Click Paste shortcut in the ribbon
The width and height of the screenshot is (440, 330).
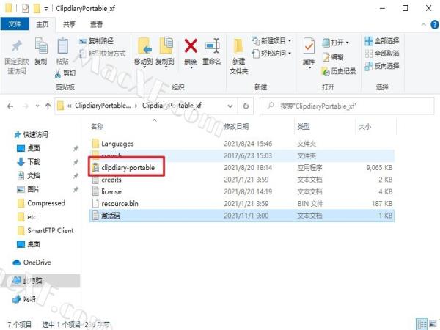pos(103,54)
